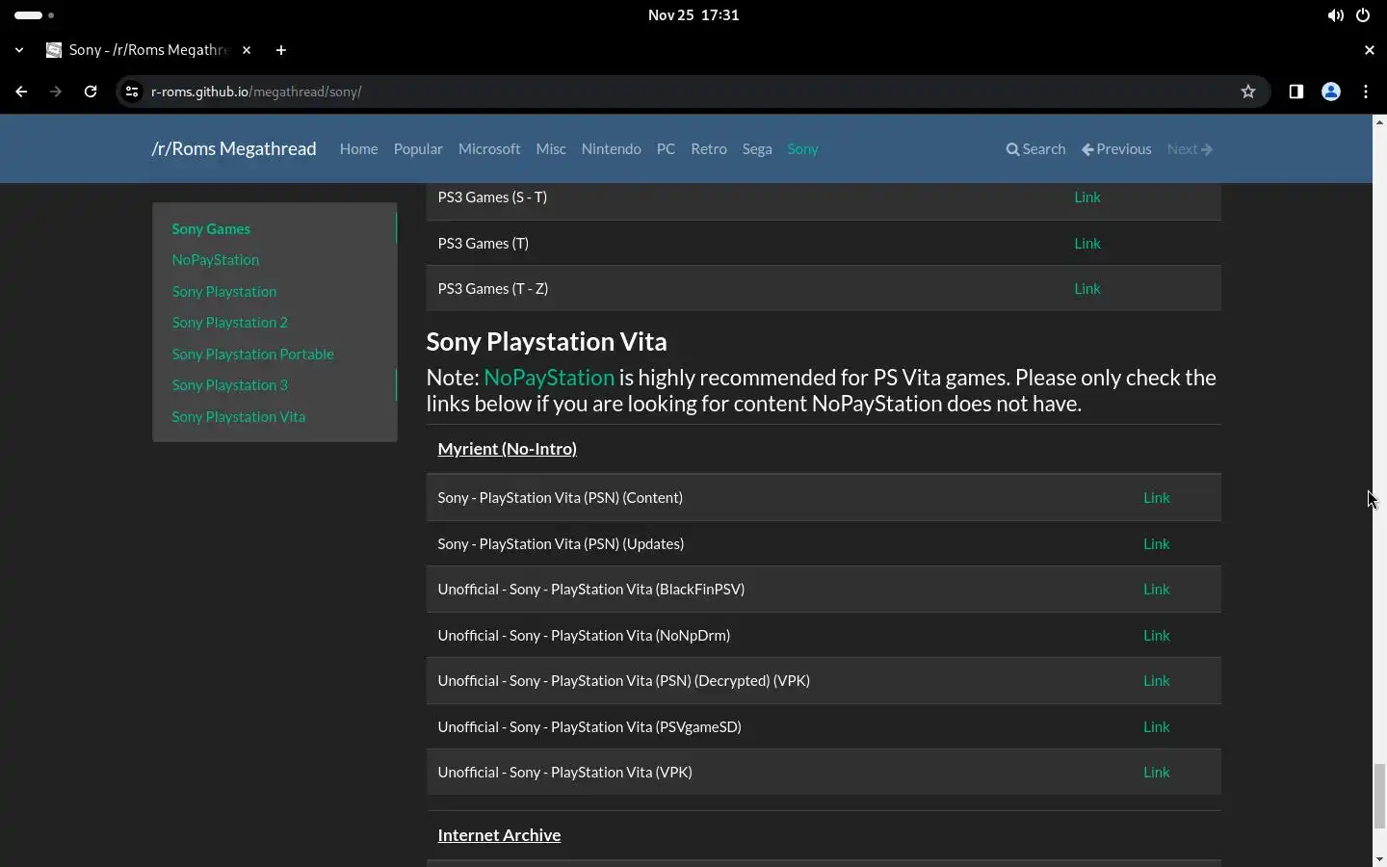The image size is (1387, 867).
Task: Open the Nintendo nav item
Action: (611, 148)
